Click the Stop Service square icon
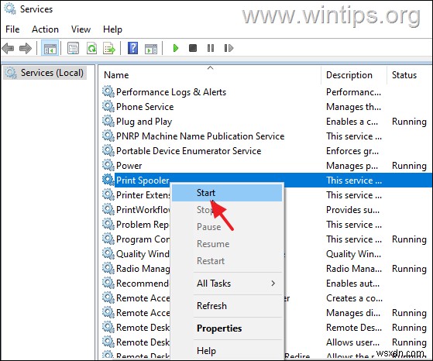Screen dimensions: 433x361 tap(193, 48)
